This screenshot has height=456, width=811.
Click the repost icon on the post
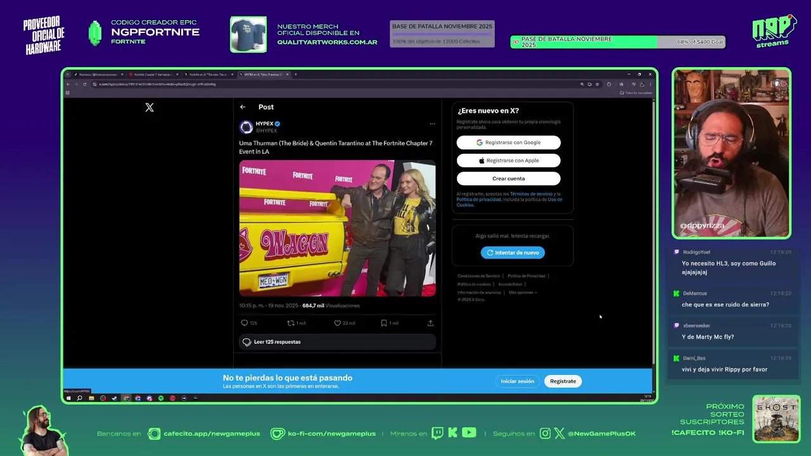(x=291, y=323)
